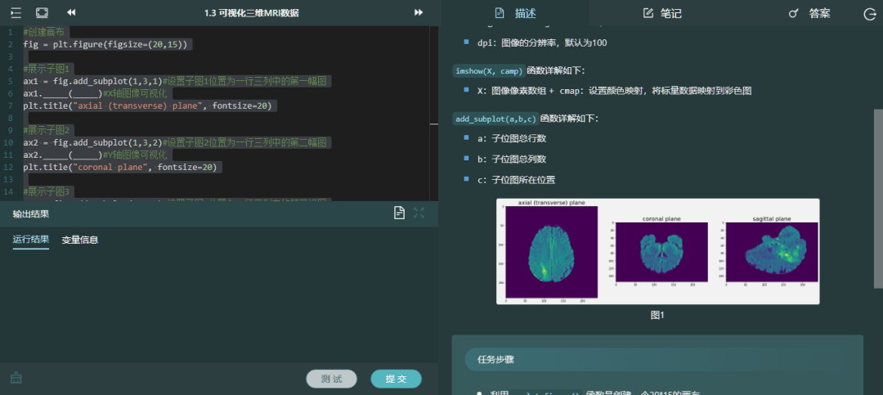Viewport: 883px width, 395px height.
Task: Select the 变量信息 tab
Action: click(x=80, y=240)
